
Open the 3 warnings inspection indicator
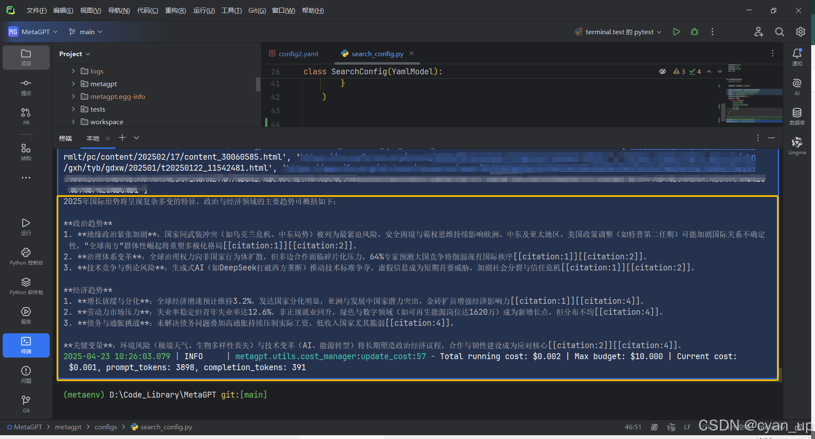[679, 71]
